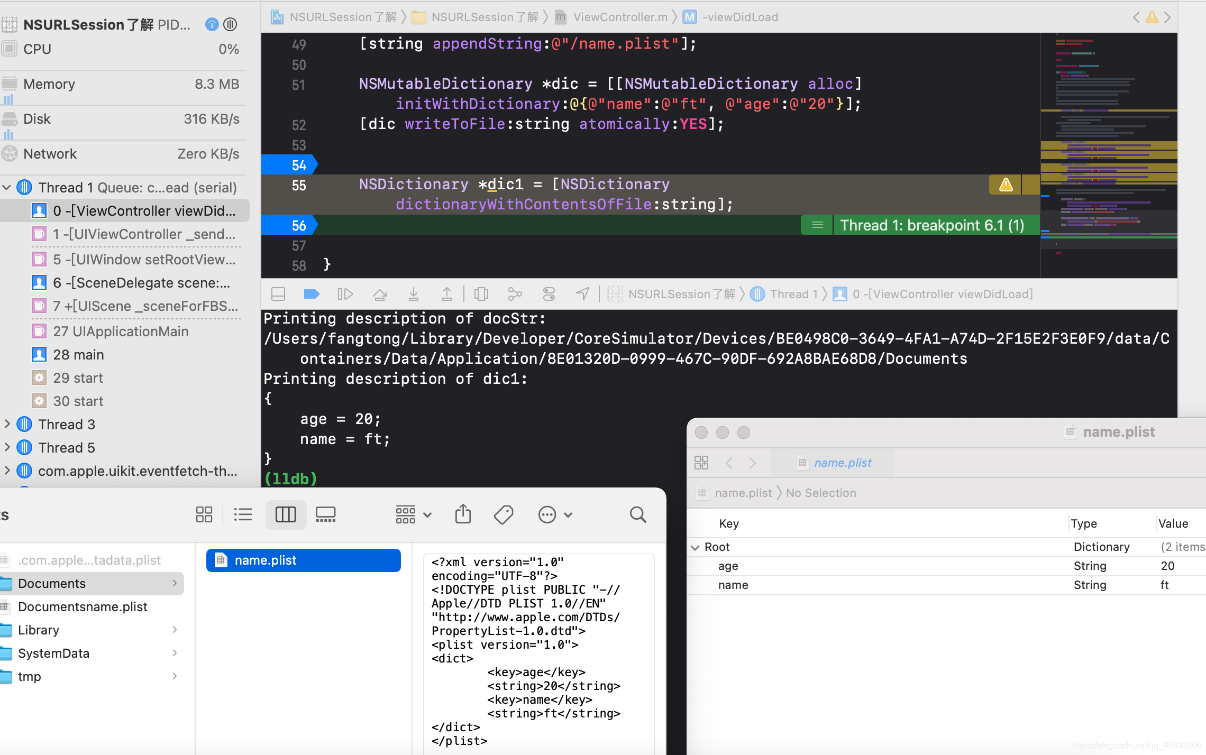The height and width of the screenshot is (755, 1206).
Task: Open Finder action menu
Action: [555, 514]
